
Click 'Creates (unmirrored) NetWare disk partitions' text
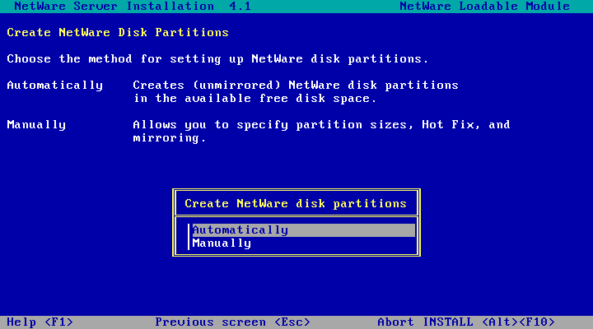pos(296,86)
